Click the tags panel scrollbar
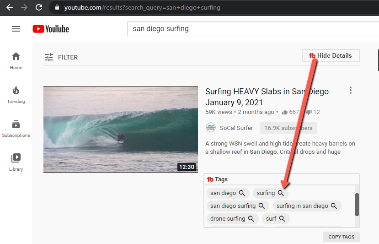This screenshot has width=379, height=244. coord(357,204)
